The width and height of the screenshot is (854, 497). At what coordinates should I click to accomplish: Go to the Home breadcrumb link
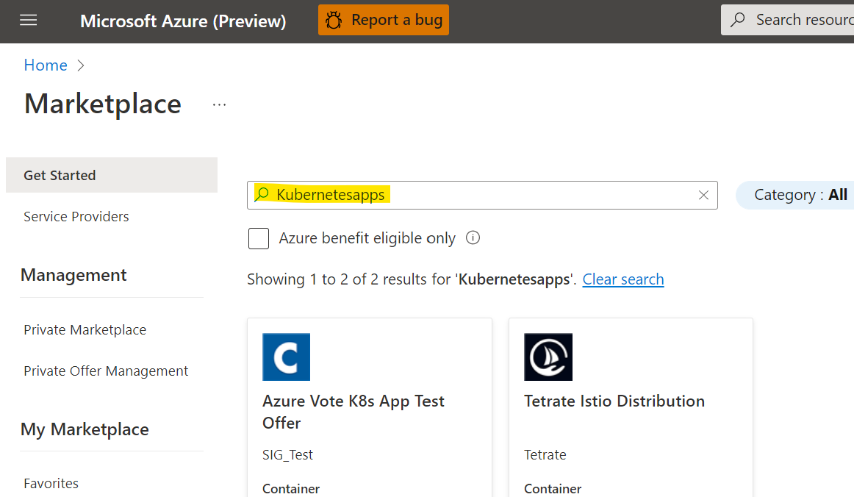[45, 65]
